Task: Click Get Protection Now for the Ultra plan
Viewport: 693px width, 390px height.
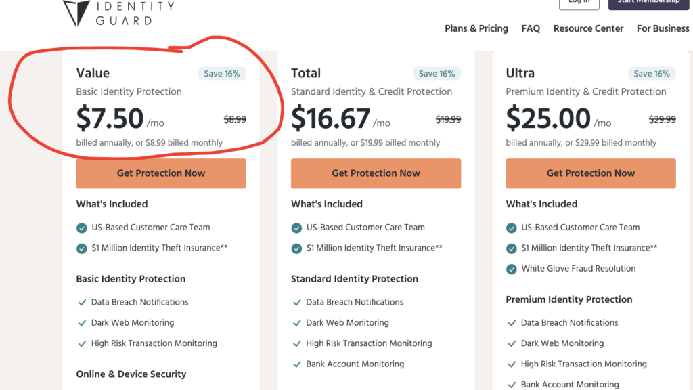Action: click(590, 173)
